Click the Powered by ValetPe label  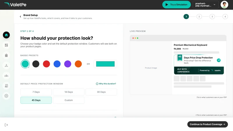coord(210,70)
